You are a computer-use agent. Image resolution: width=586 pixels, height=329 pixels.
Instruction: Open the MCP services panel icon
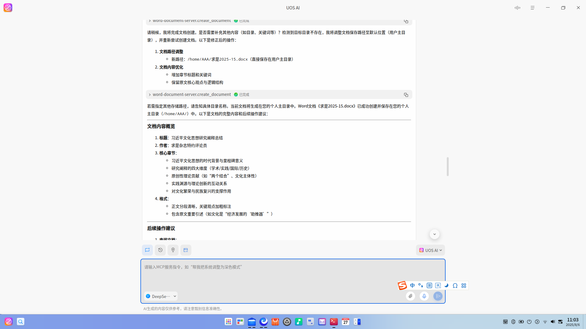coord(186,250)
